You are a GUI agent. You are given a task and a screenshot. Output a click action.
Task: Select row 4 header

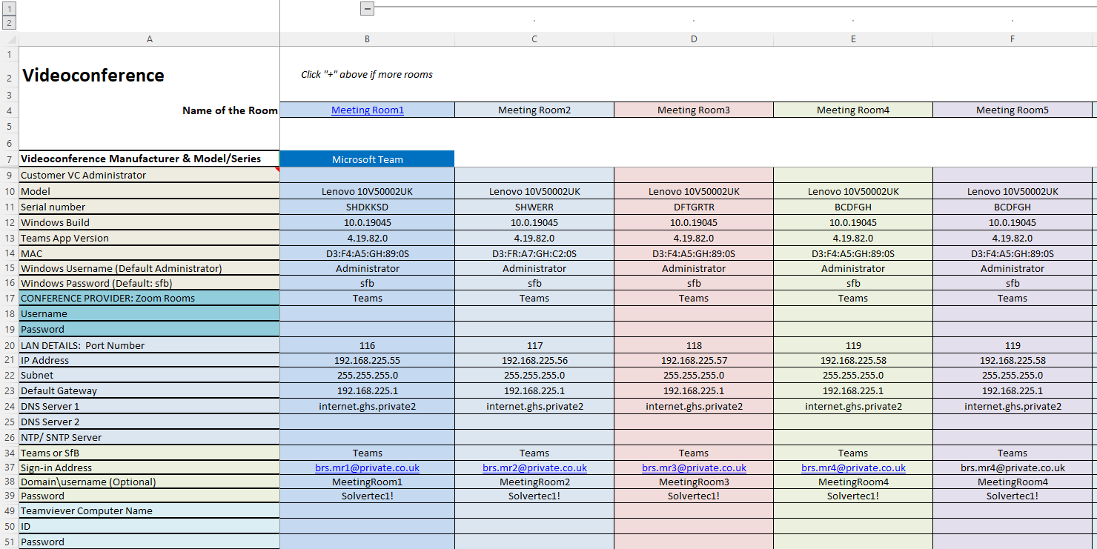(9, 110)
